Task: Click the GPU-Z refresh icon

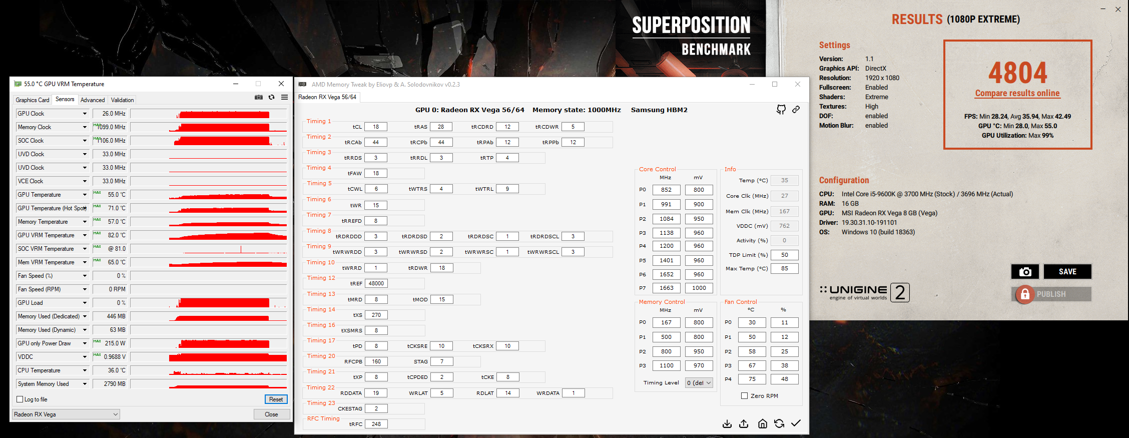Action: (x=272, y=97)
